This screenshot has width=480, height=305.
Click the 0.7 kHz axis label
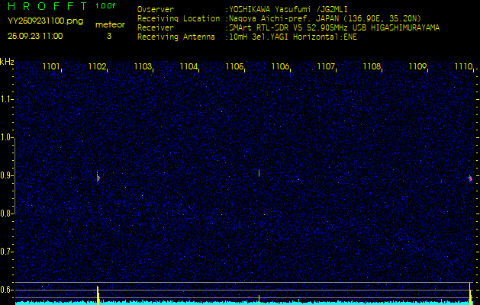(7, 252)
